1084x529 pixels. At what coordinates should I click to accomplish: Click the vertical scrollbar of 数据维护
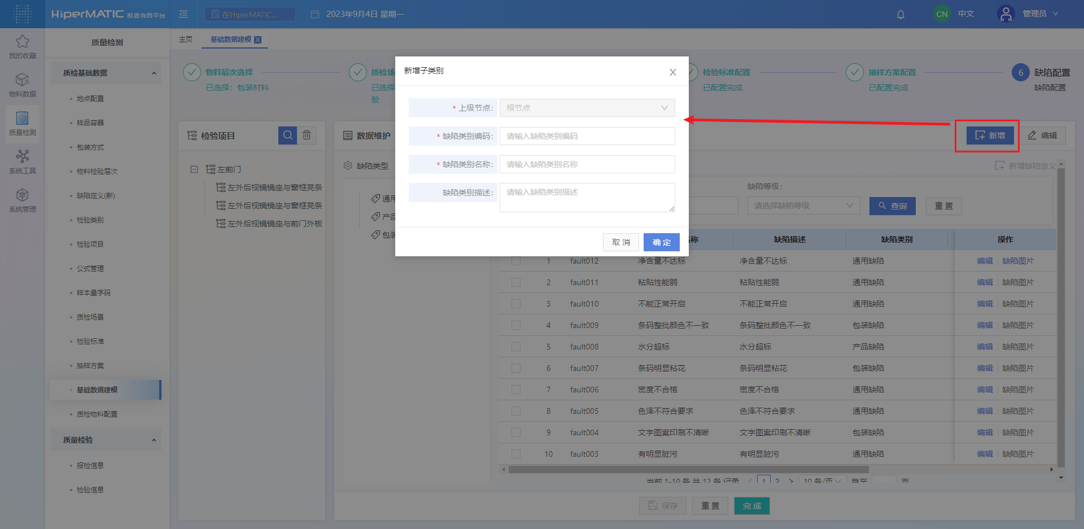tap(1061, 317)
